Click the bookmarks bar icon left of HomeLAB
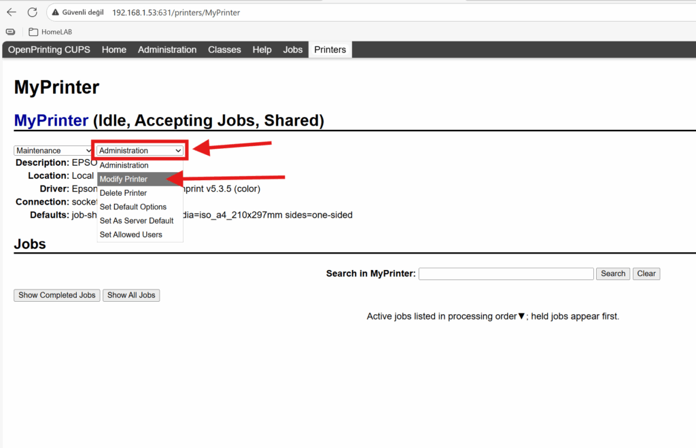 tap(10, 32)
